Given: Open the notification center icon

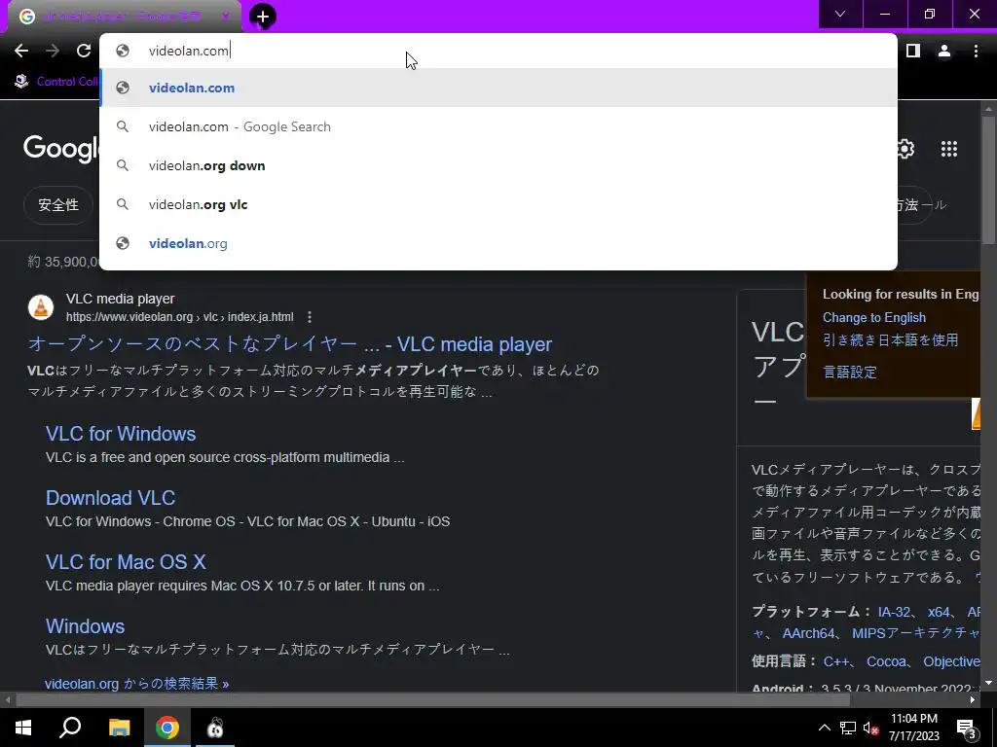Looking at the screenshot, I should click(967, 728).
